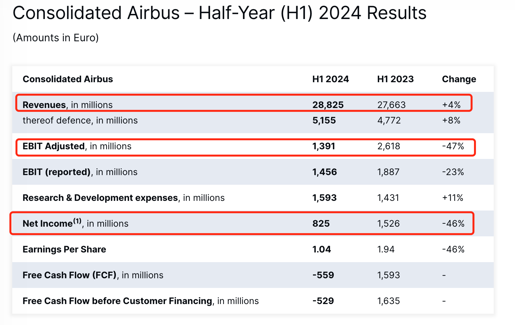
Task: Click the Half-Year 2024 Results page title
Action: click(219, 14)
